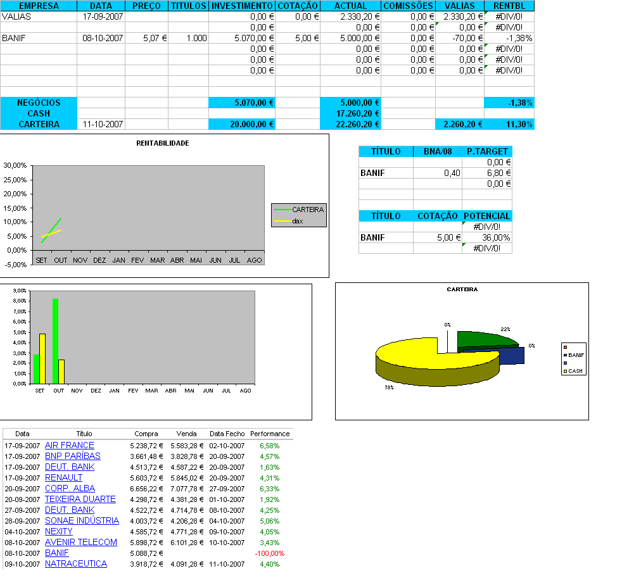Select the CARTEIRA date cell 11-10-2007

tap(101, 124)
